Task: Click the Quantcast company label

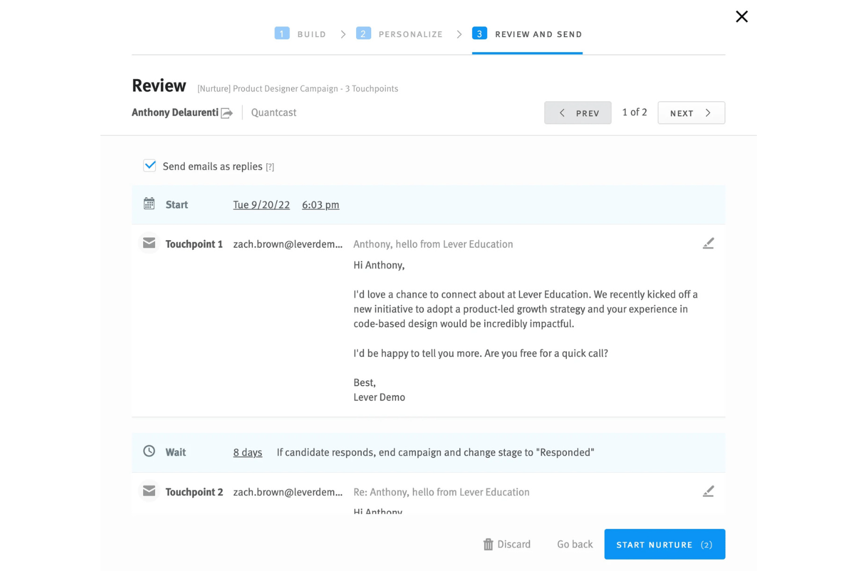Action: coord(274,112)
